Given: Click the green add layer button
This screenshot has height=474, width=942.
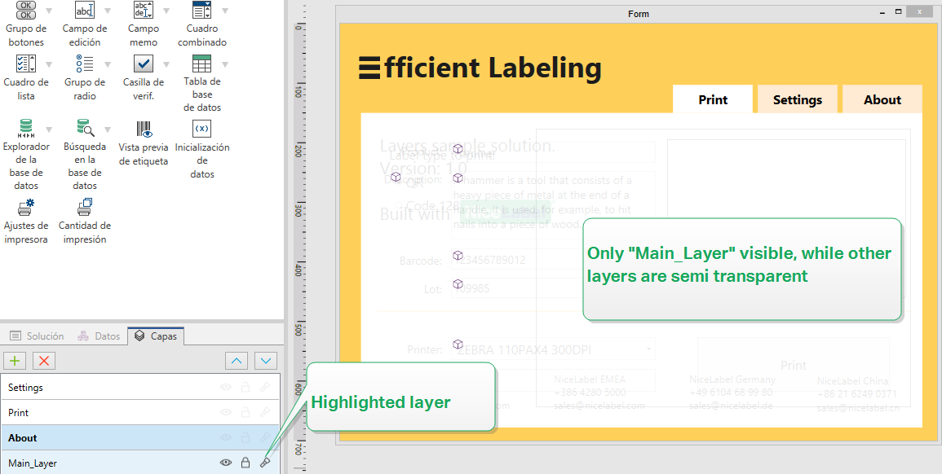Looking at the screenshot, I should [15, 361].
